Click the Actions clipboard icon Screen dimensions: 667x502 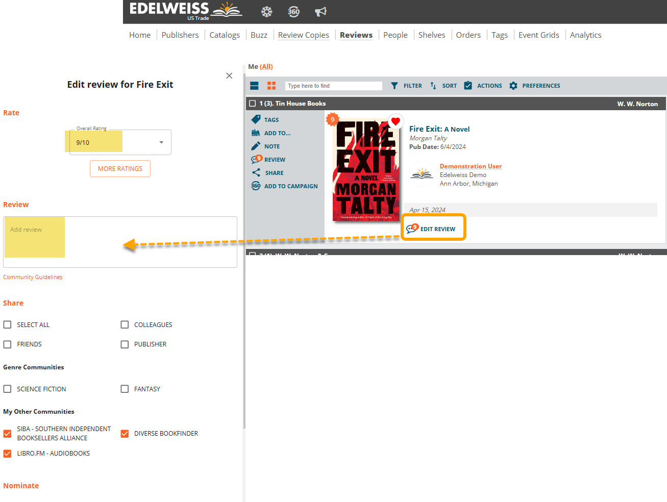click(x=468, y=86)
